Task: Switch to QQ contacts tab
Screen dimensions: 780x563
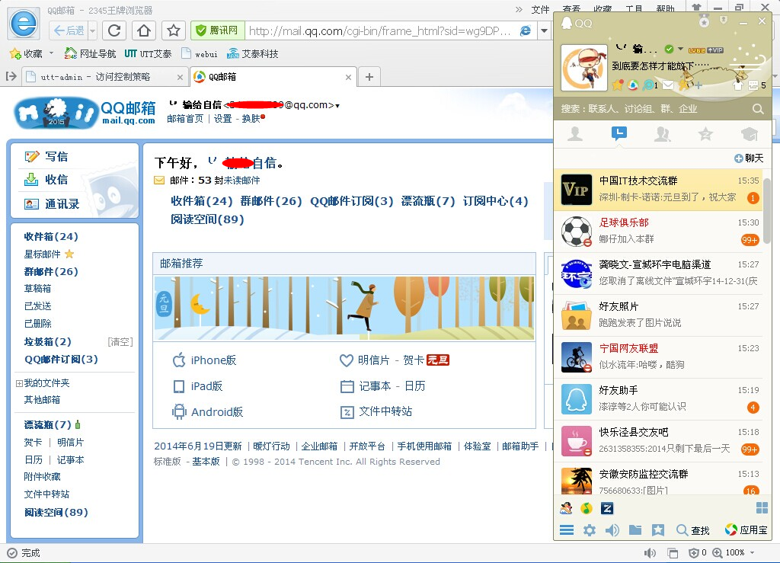Action: [x=575, y=134]
